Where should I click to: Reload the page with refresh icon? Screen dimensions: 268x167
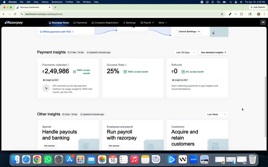tap(15, 14)
